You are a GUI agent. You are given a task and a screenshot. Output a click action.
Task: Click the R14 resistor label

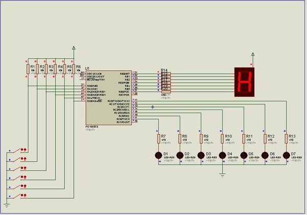pyautogui.click(x=164, y=70)
